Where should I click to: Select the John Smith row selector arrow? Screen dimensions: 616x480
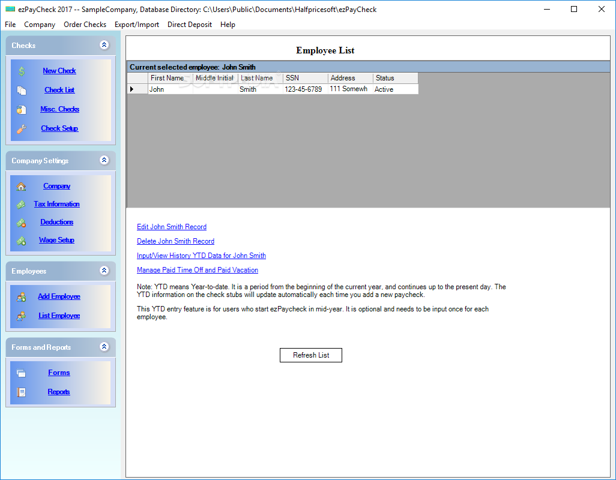tap(137, 89)
